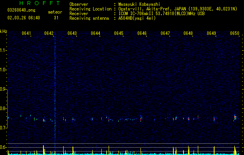Click the Receiving antenna label
Screen dimensions: 244x155
click(89, 18)
